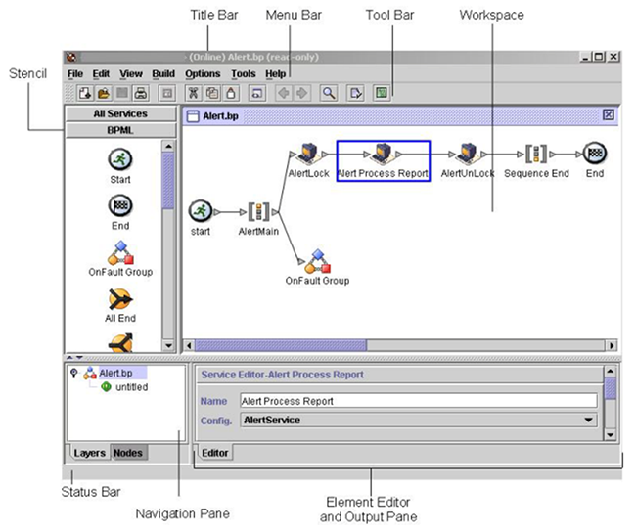
Task: Click the Name field in Service Editor
Action: (417, 401)
